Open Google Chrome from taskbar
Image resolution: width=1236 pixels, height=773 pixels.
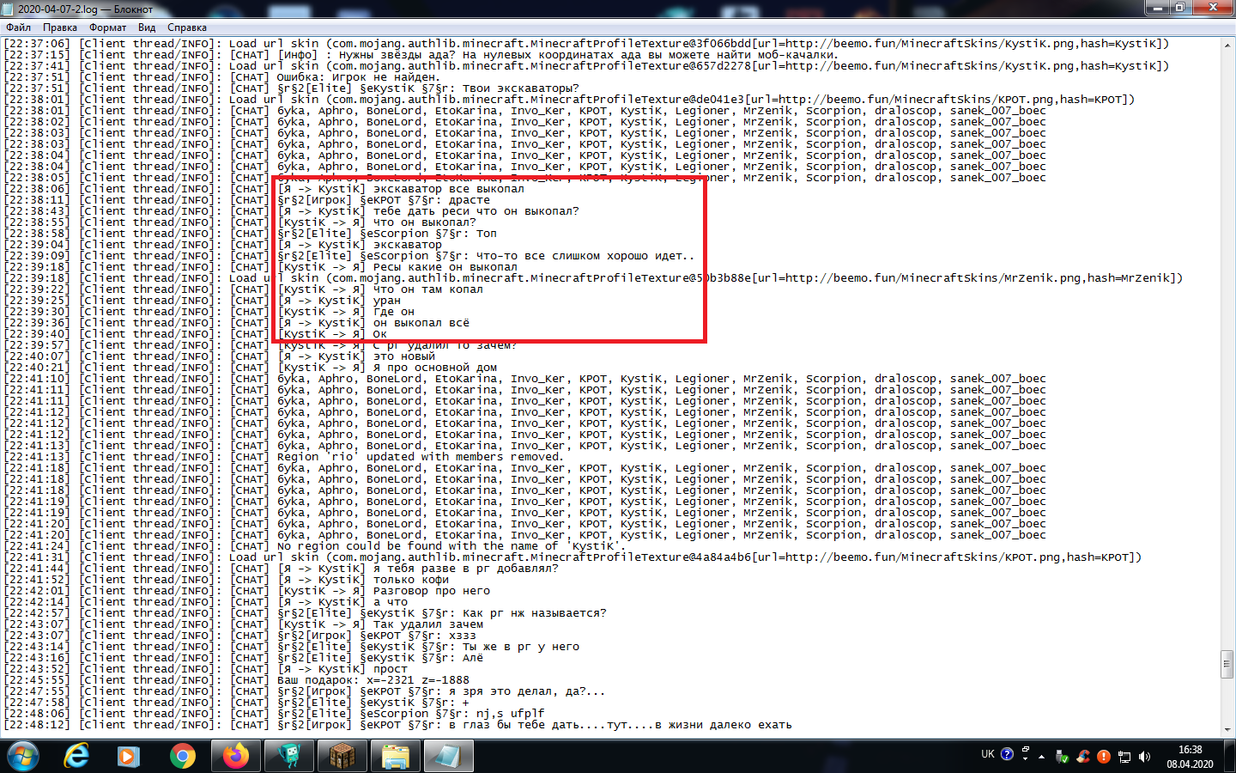[x=182, y=756]
